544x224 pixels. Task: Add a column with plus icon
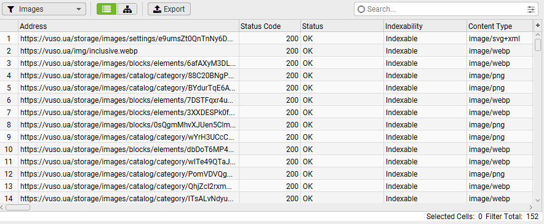tap(538, 26)
